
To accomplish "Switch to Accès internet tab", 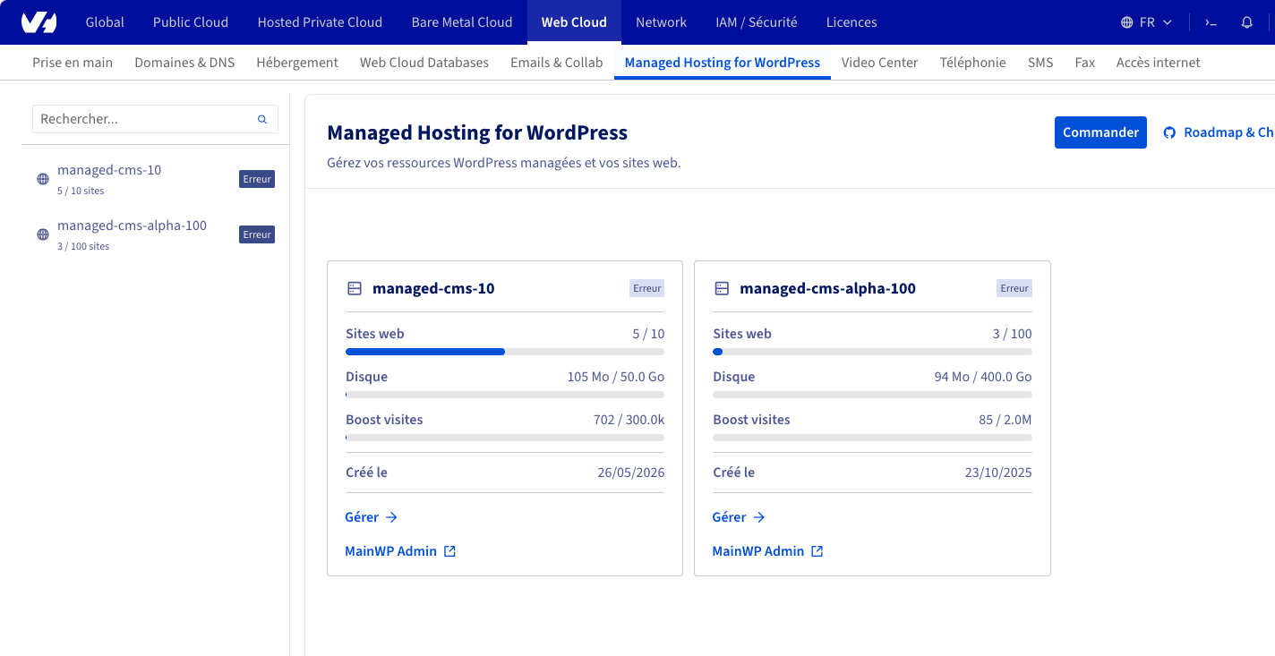I will [1159, 63].
